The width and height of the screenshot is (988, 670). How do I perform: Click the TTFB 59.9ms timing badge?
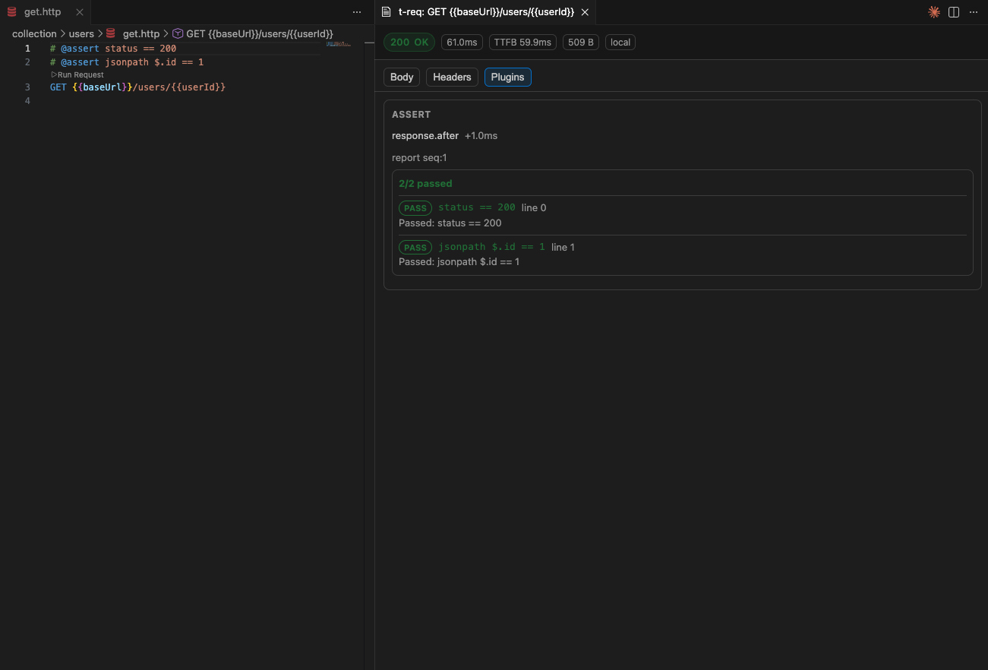522,42
